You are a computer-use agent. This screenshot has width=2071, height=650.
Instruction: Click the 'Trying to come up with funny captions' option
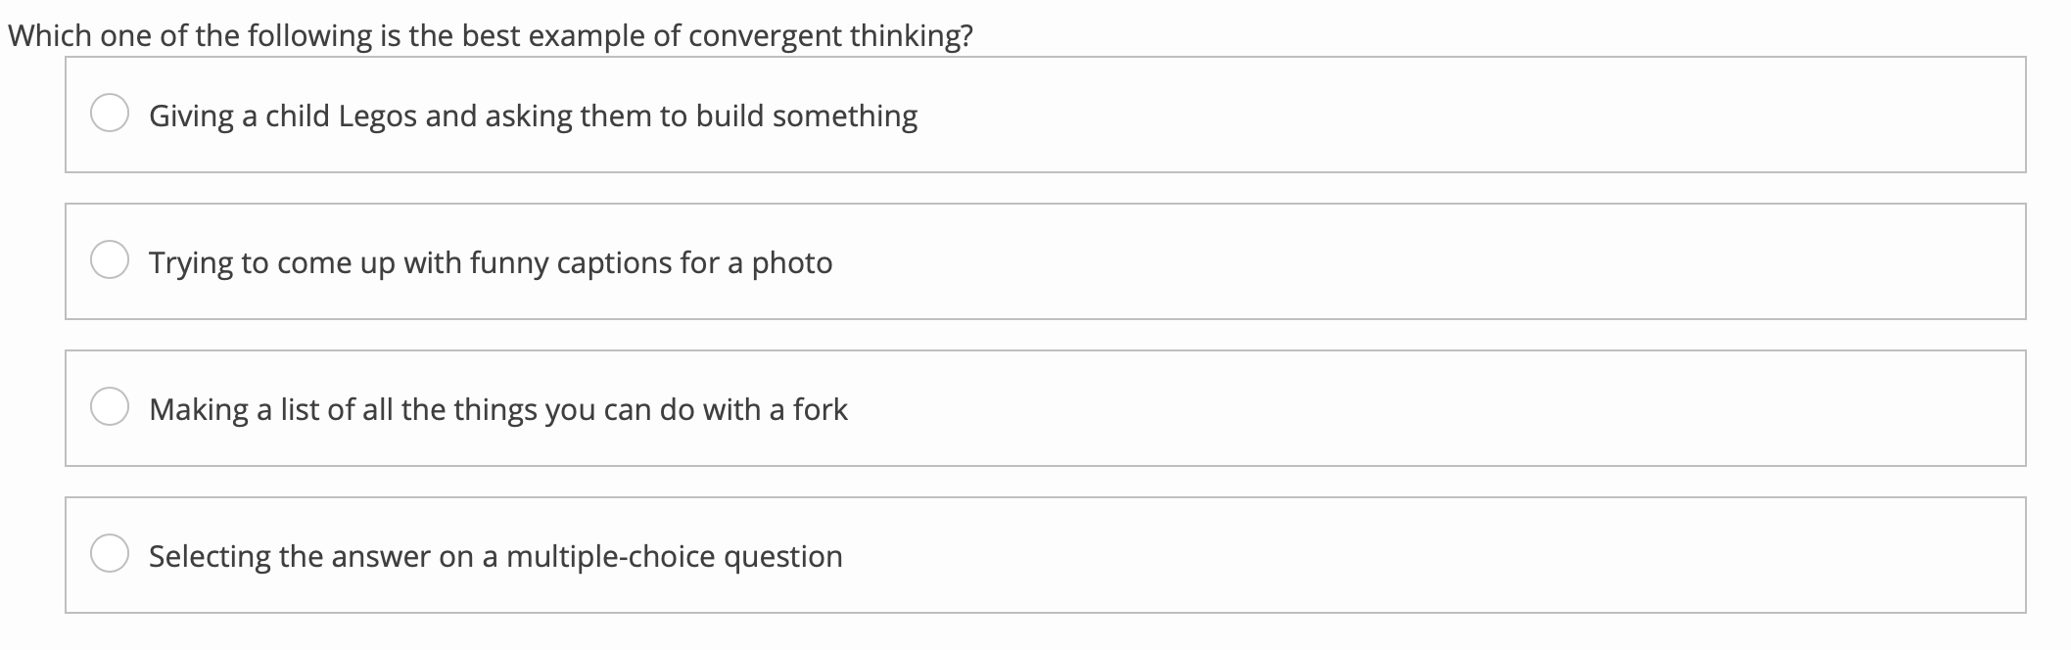pos(490,262)
